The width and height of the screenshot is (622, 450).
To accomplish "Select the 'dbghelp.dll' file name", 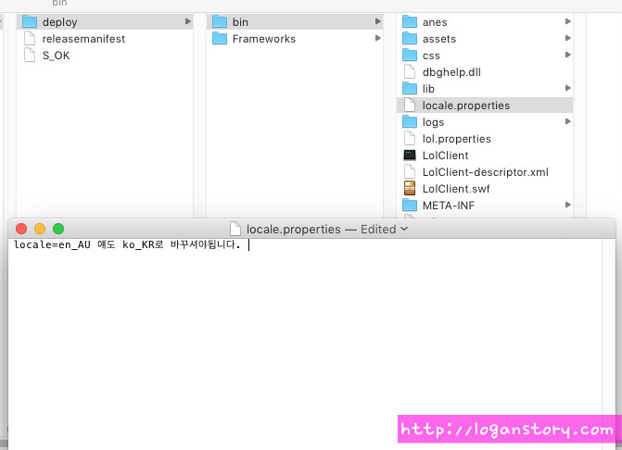I will click(x=451, y=72).
